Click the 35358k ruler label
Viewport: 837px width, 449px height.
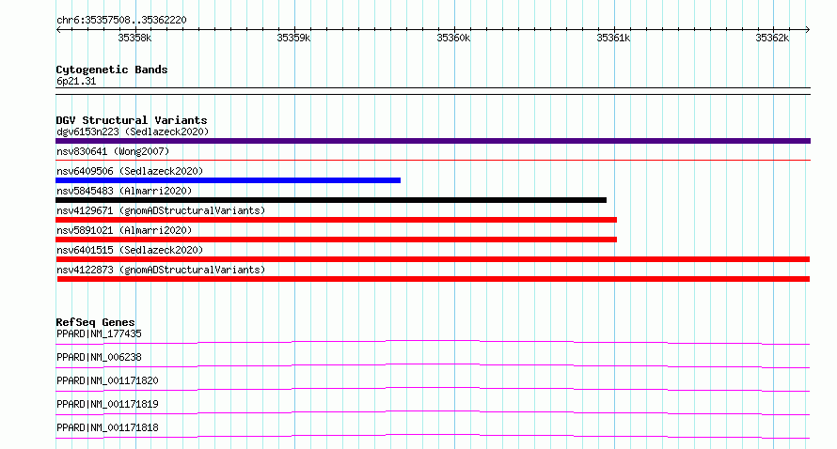pyautogui.click(x=134, y=38)
